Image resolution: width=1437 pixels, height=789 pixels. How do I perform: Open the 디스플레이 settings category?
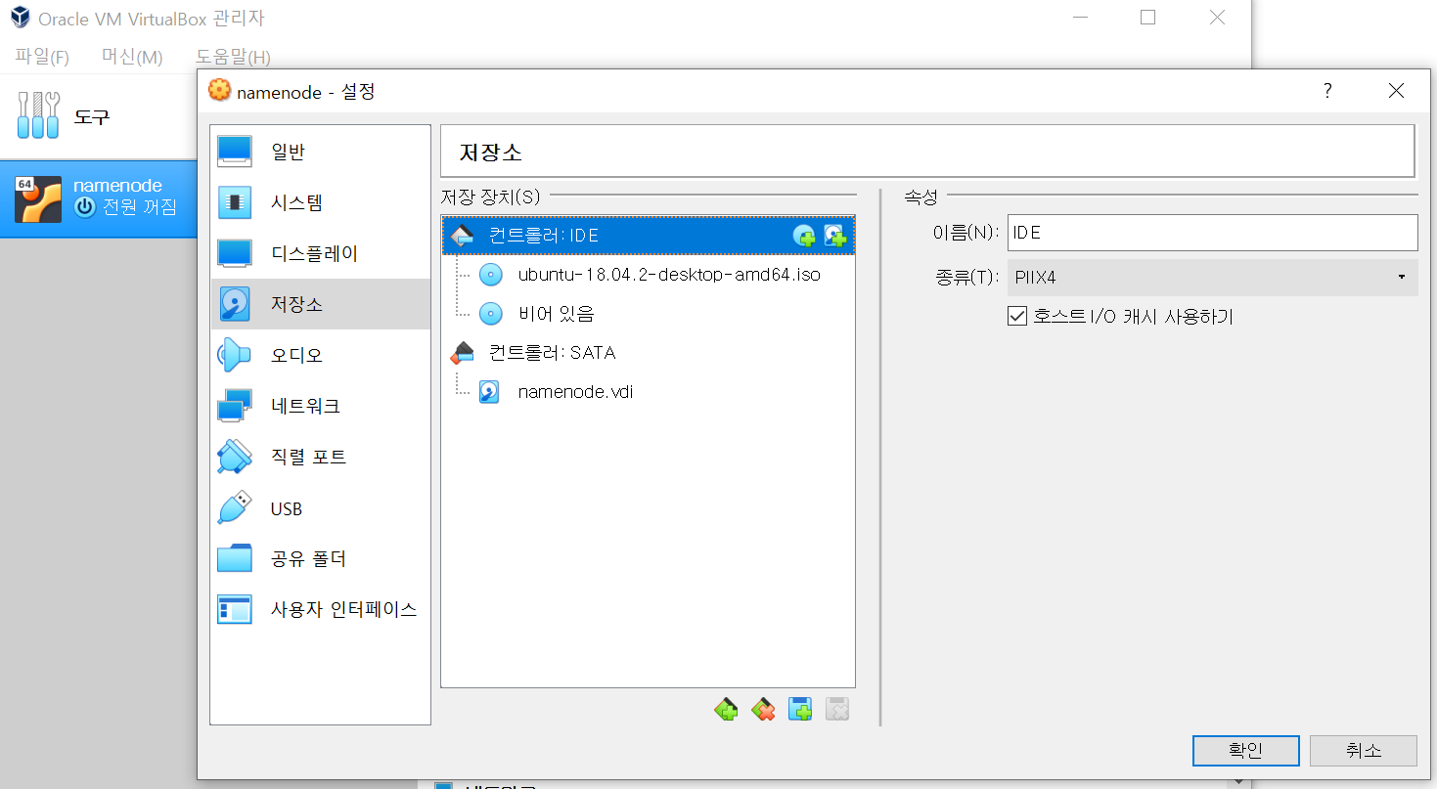coord(320,253)
